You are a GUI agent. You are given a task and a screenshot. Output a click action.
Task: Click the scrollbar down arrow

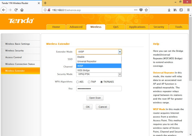point(190,135)
